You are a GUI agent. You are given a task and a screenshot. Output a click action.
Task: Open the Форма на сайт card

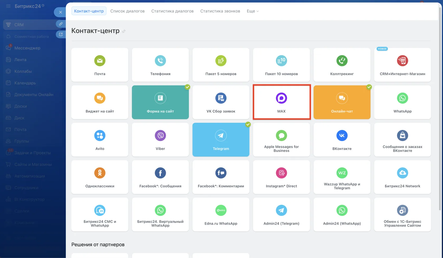tap(160, 102)
